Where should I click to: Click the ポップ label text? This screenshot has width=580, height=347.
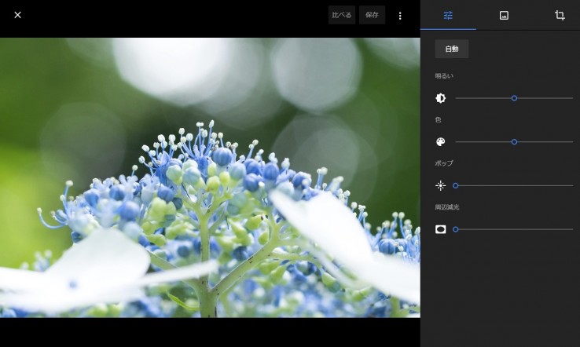click(x=444, y=163)
